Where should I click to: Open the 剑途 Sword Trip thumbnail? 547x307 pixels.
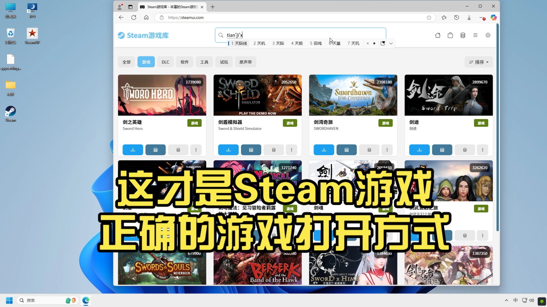click(x=449, y=95)
